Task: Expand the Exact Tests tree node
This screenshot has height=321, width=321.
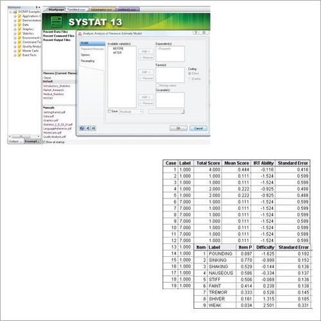Action: pyautogui.click(x=15, y=55)
